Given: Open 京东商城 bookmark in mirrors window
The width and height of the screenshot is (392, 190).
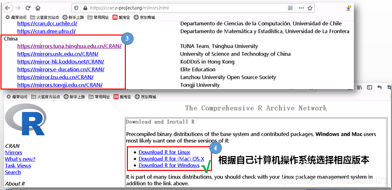Looking at the screenshot, I should click(144, 17).
